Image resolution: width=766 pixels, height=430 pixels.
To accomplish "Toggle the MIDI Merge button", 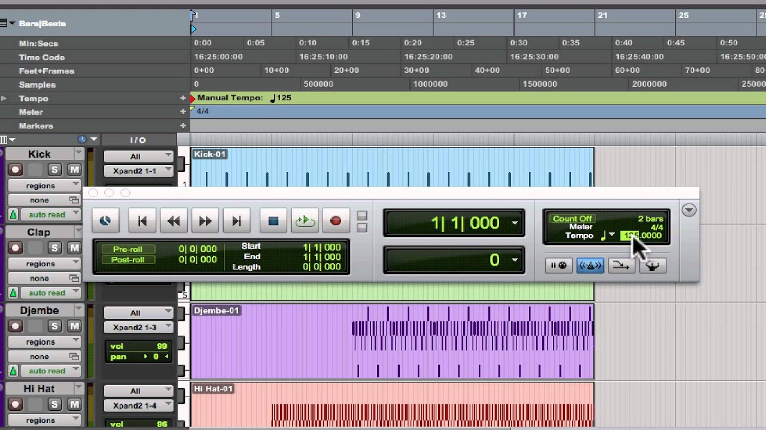I will (621, 266).
